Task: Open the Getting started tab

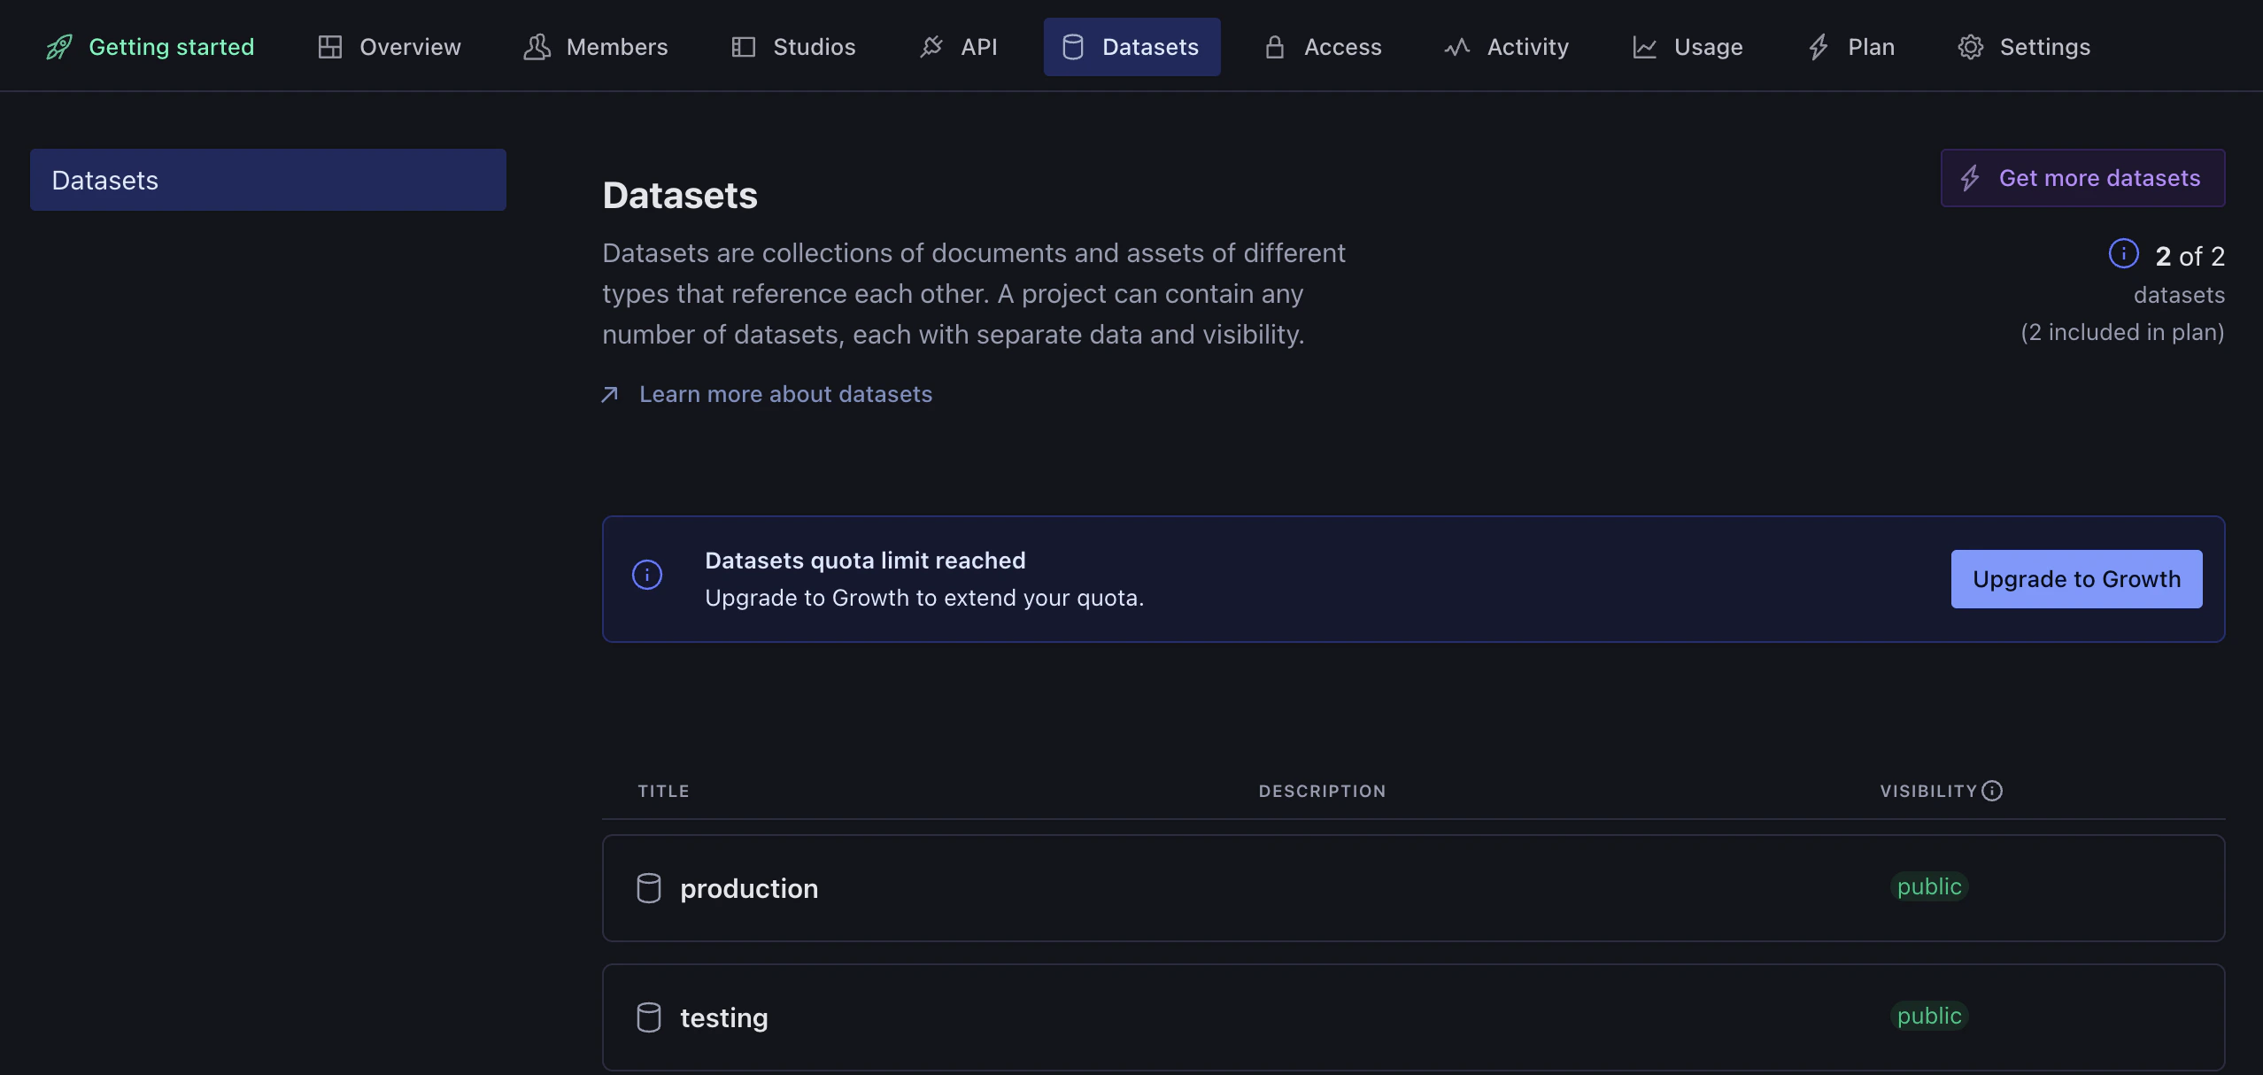Action: coord(150,47)
